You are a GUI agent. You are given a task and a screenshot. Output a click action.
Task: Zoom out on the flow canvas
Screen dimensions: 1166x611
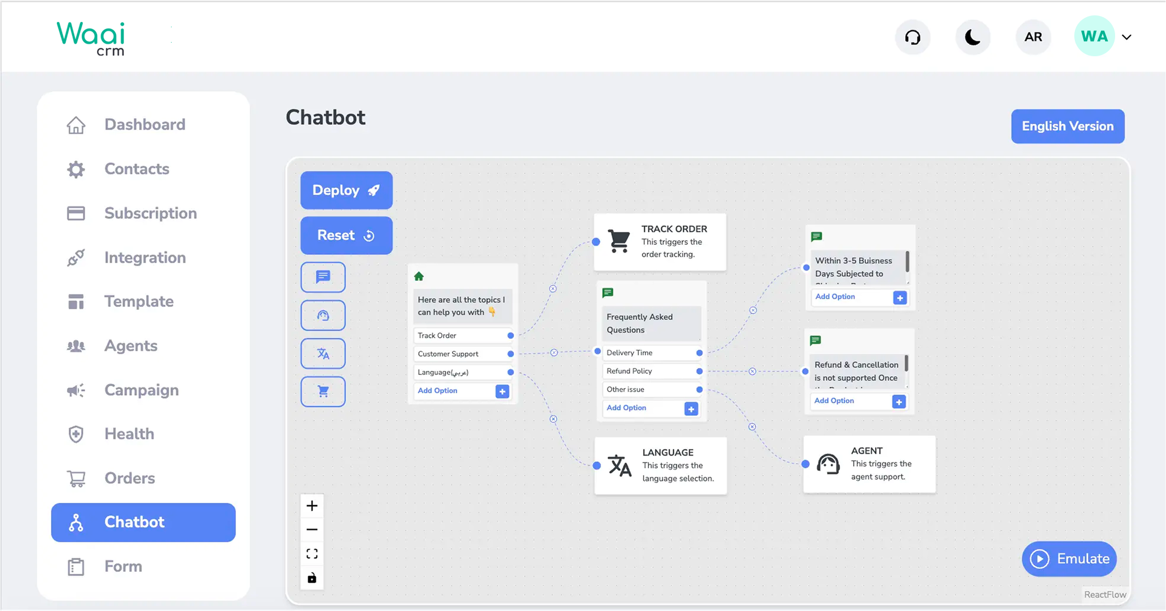tap(312, 529)
